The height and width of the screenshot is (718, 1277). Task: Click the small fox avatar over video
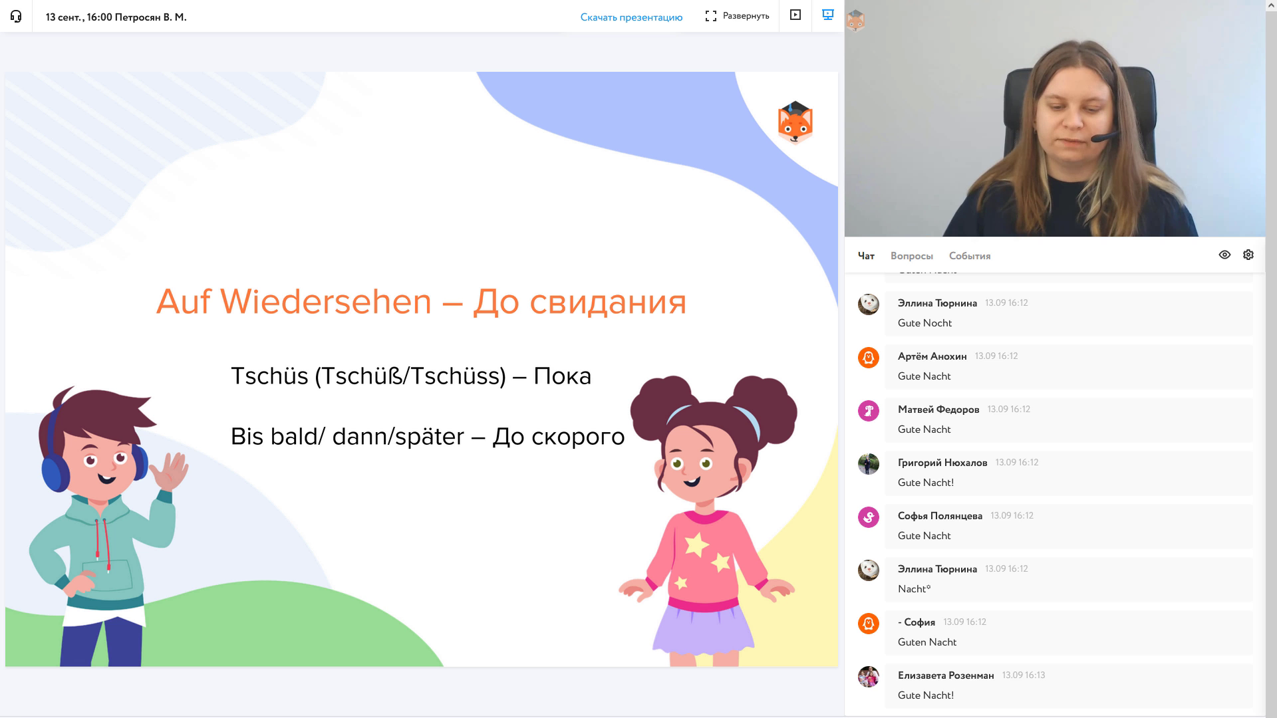point(855,21)
